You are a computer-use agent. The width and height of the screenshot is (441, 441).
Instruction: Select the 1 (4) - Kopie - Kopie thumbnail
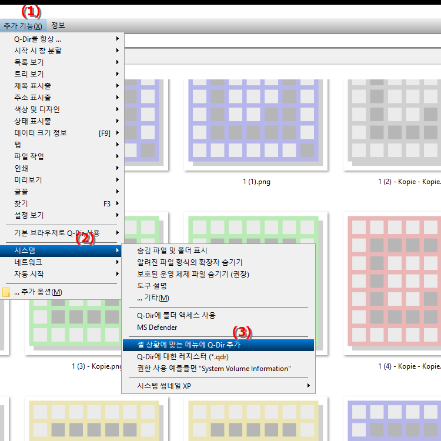point(392,283)
